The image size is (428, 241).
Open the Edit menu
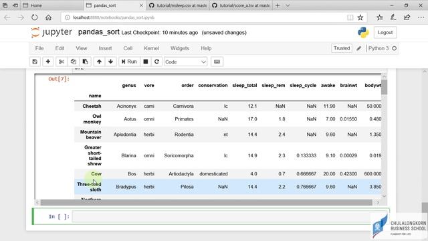[60, 48]
